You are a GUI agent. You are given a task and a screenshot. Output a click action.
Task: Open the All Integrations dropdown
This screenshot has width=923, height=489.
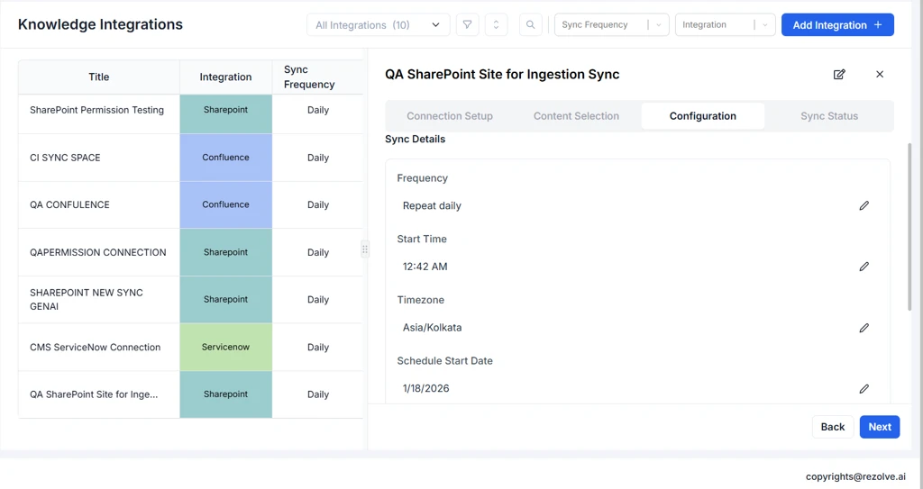(x=378, y=25)
